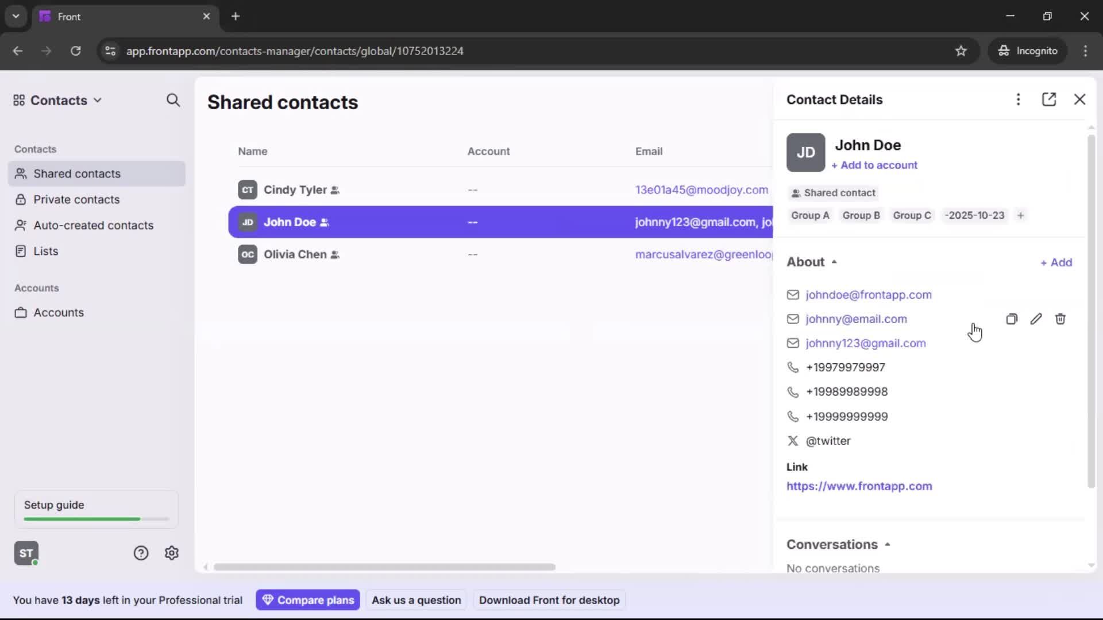Check the Setup guide progress bar

click(95, 518)
